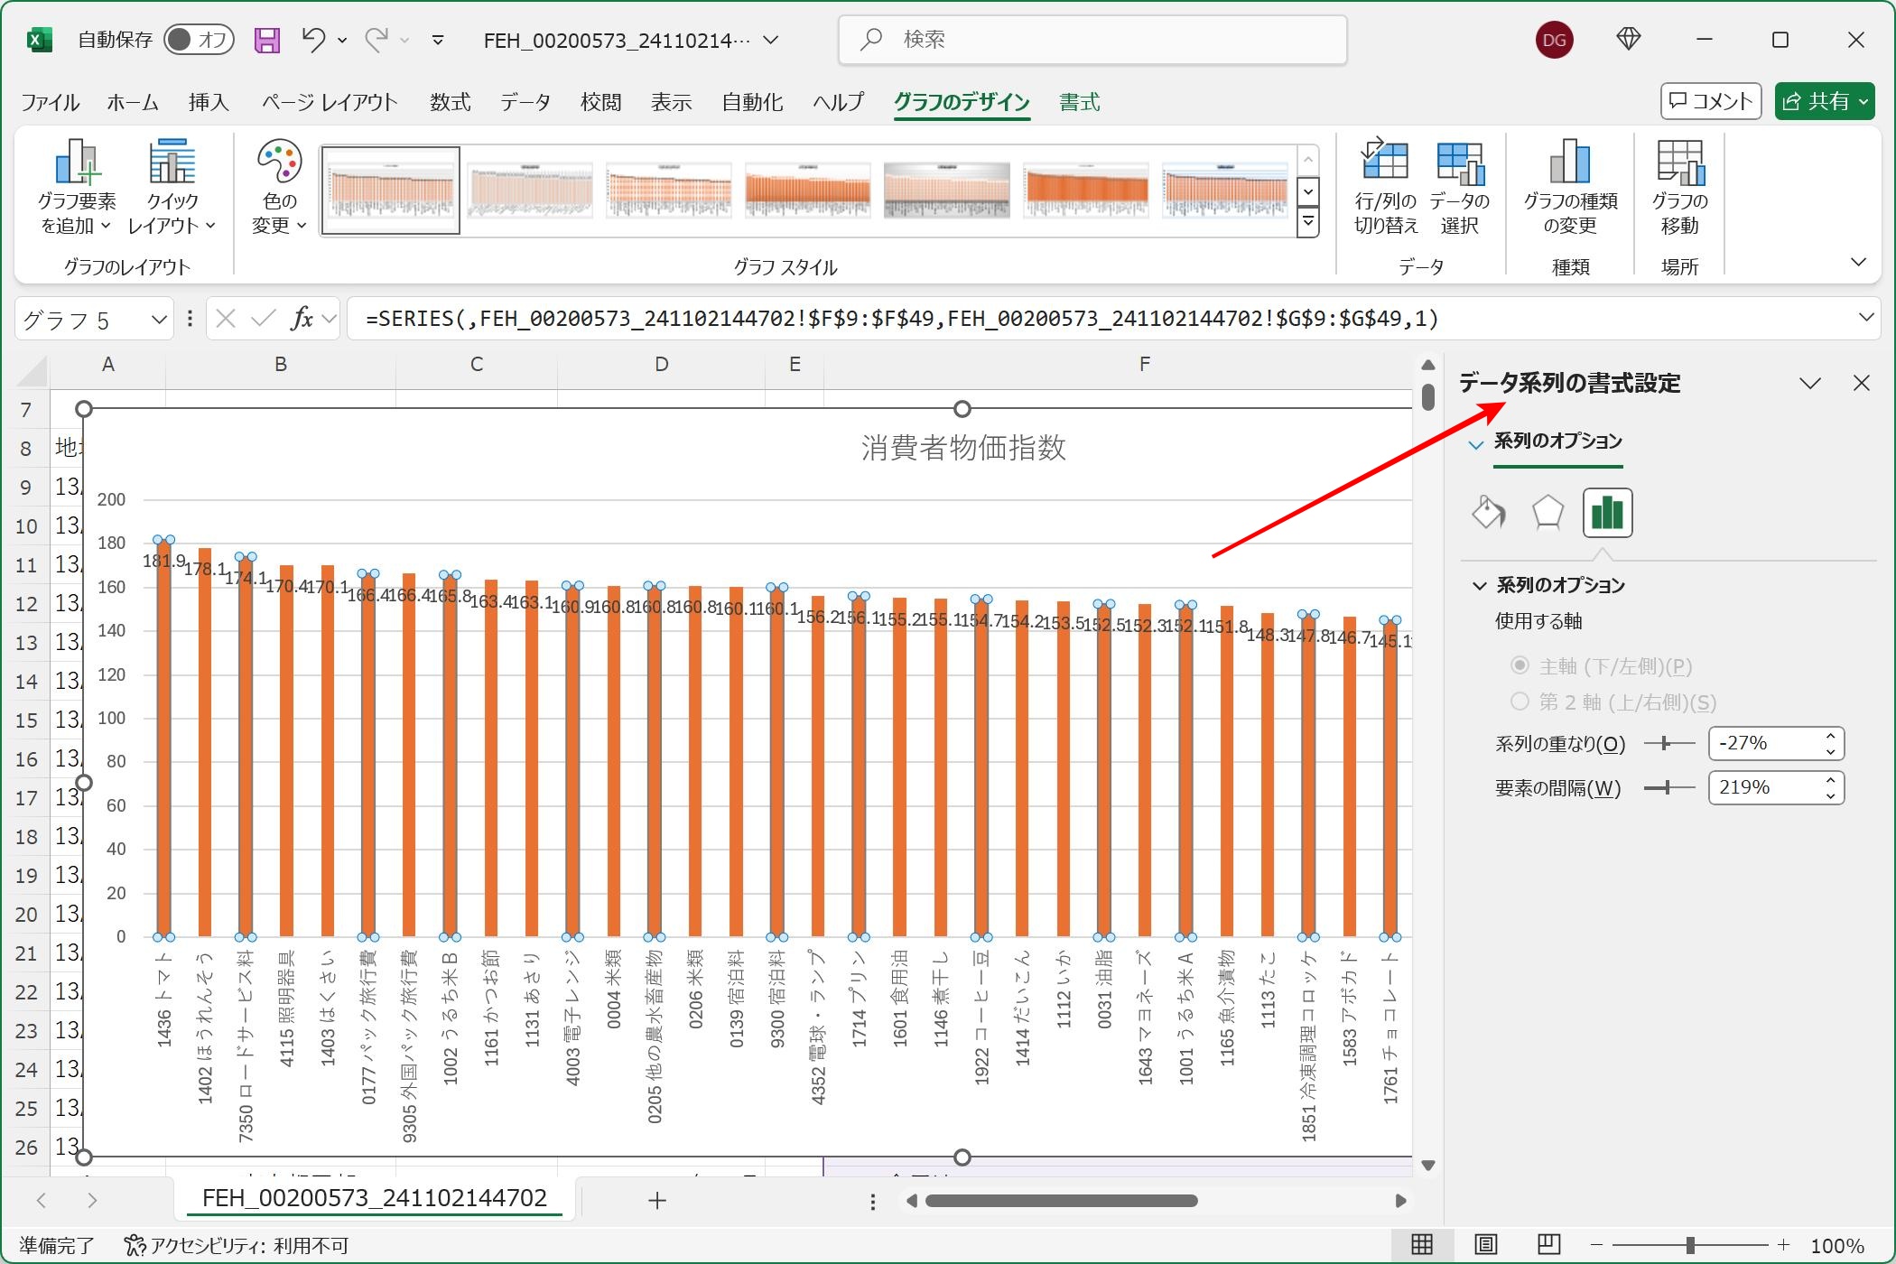
Task: Add a new sheet with plus button
Action: click(657, 1200)
